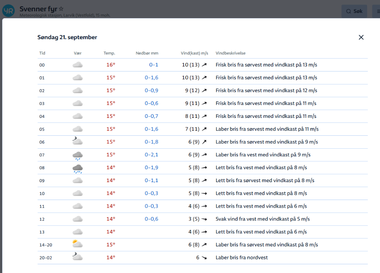Close the Søndag 21. september forecast dialog
The image size is (380, 273).
361,37
